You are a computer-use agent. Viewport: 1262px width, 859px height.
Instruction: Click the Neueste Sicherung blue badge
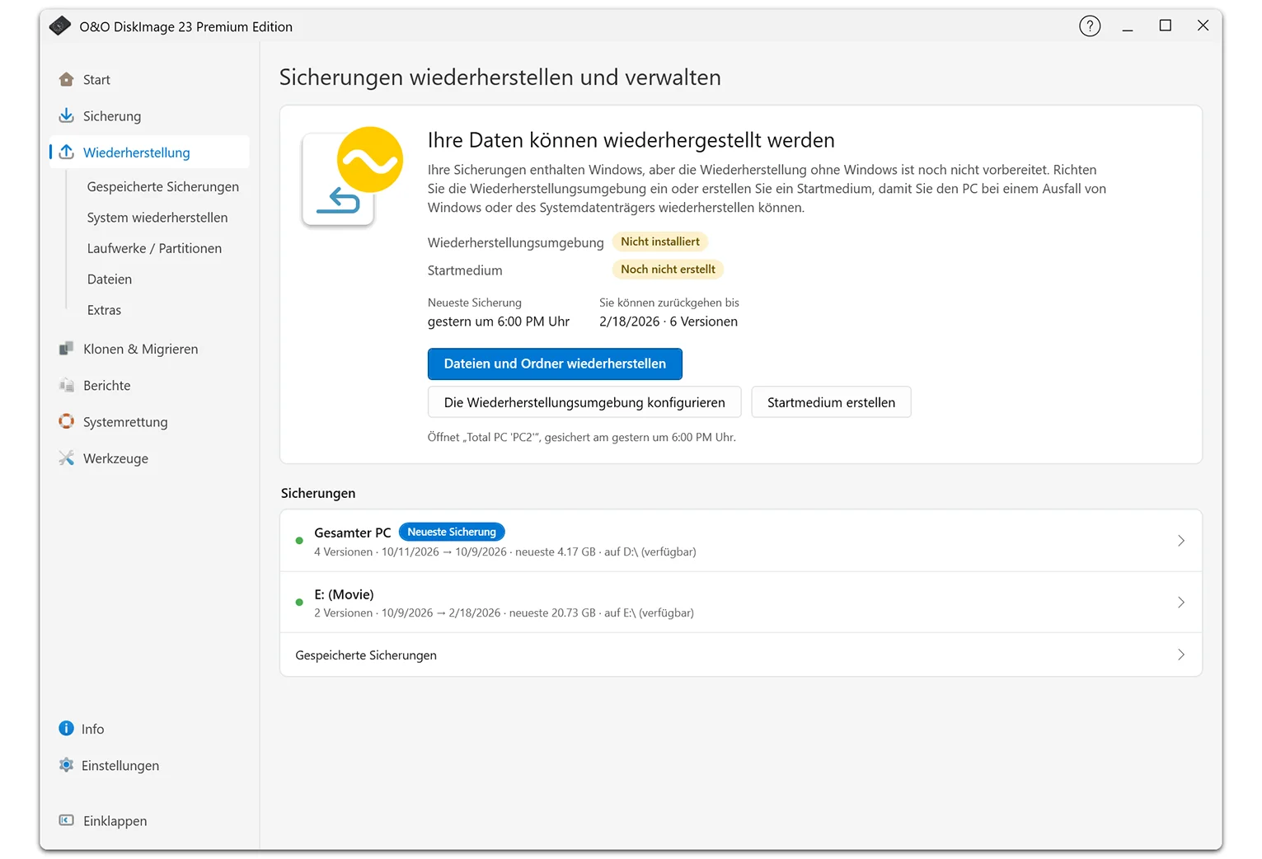point(452,532)
